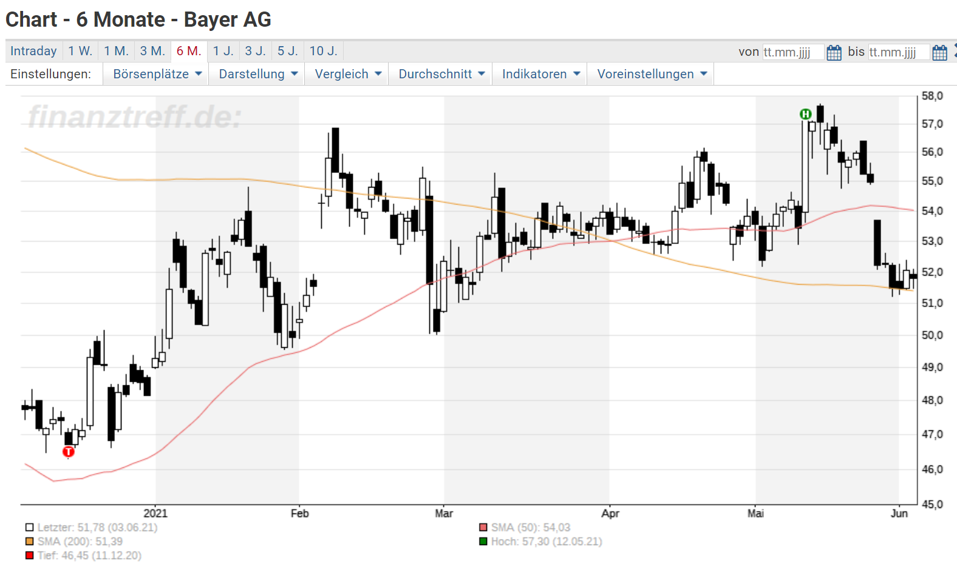Select the 6 M. timeframe tab
This screenshot has height=576, width=957.
[189, 51]
